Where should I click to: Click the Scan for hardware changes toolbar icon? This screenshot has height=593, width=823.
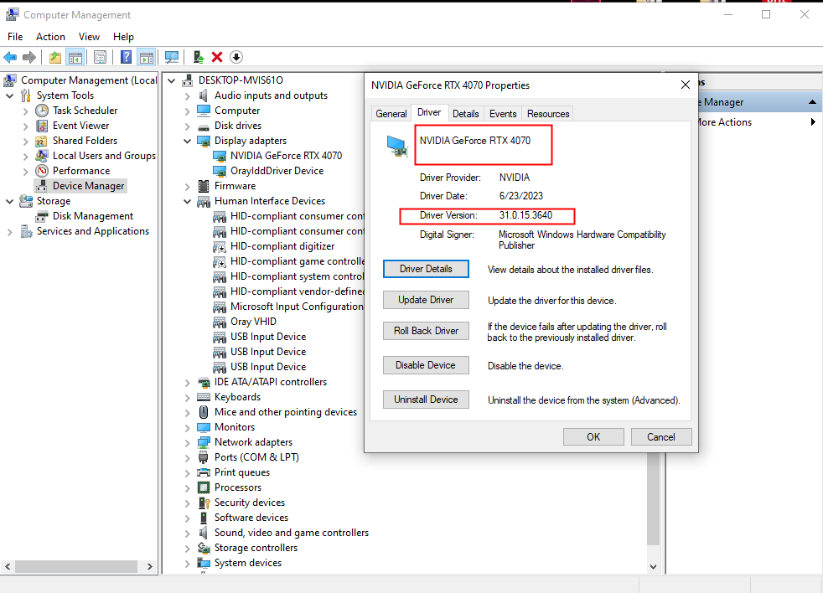[x=173, y=56]
